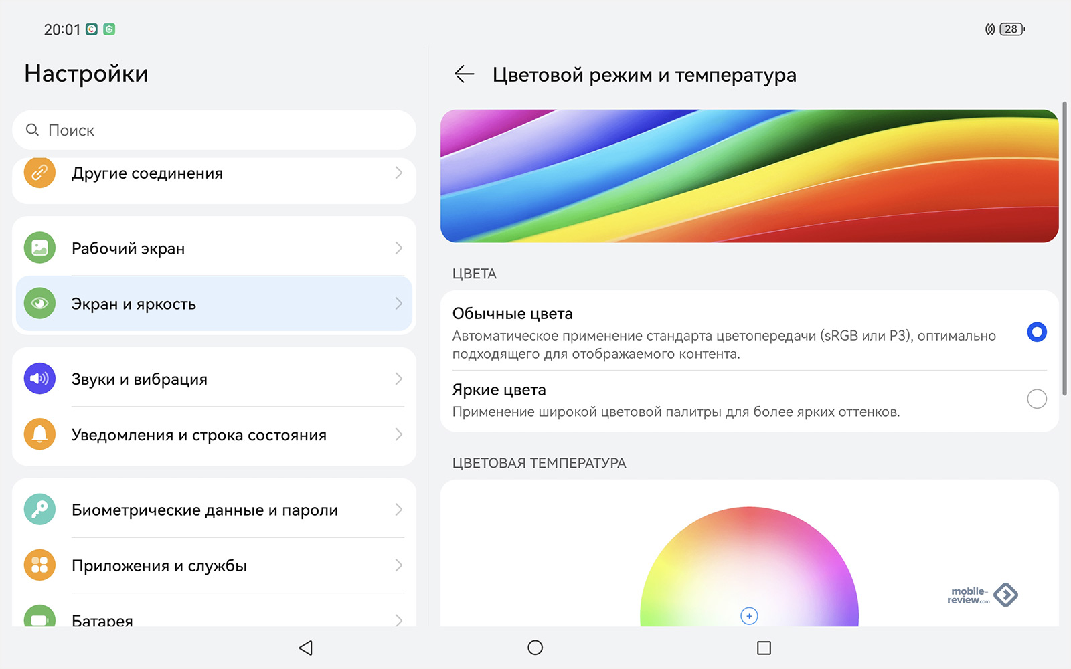Click the Android home circle button
1071x669 pixels.
coord(535,648)
